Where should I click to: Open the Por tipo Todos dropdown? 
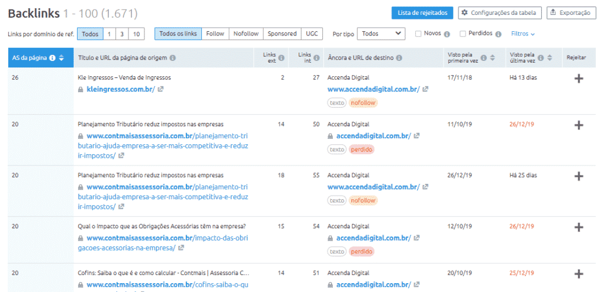[381, 34]
